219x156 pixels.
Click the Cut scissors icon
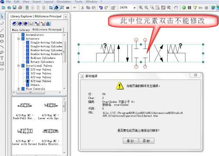[82, 7]
